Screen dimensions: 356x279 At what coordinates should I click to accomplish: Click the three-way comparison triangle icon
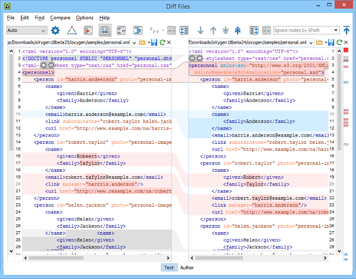71,30
